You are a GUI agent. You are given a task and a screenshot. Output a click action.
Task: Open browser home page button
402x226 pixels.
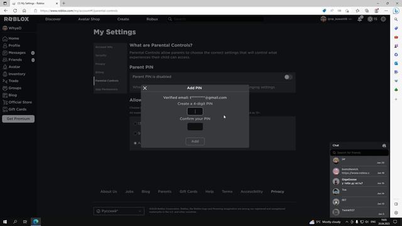(x=24, y=11)
